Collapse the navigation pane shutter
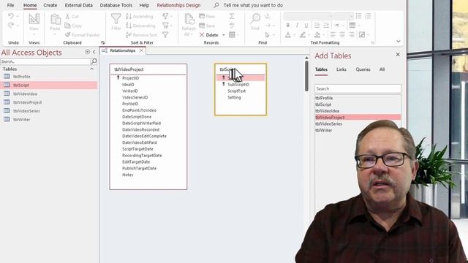Image resolution: width=468 pixels, height=263 pixels. (x=94, y=52)
